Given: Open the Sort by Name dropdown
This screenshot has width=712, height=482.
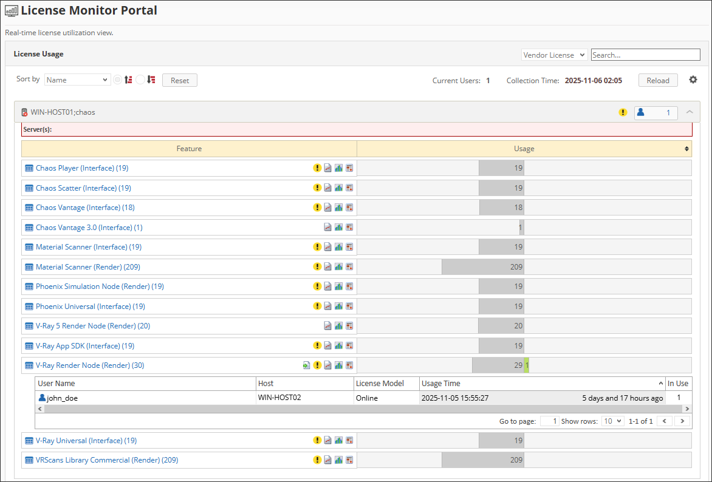Looking at the screenshot, I should coord(77,80).
